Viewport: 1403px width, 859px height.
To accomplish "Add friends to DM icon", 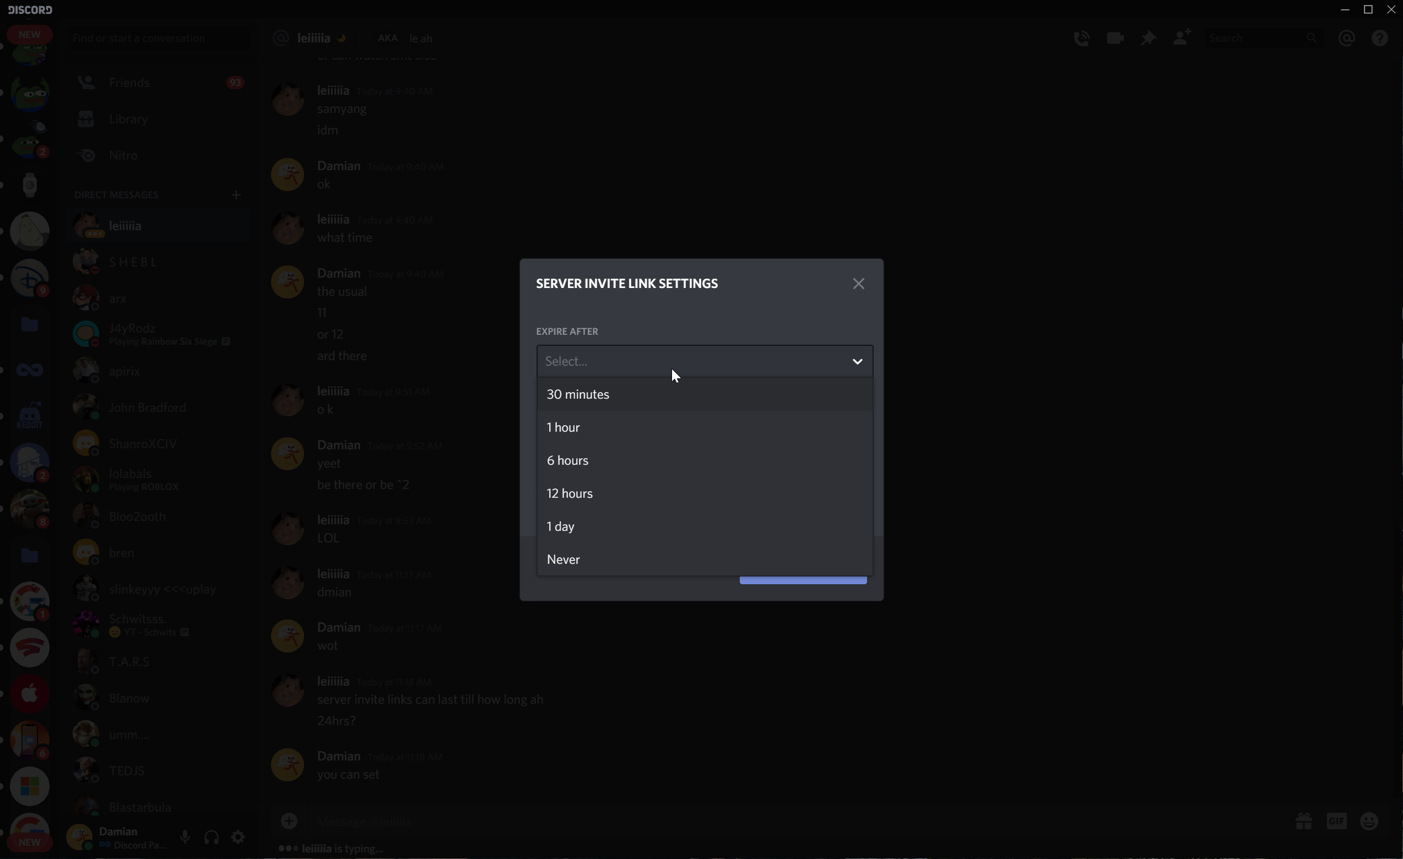I will click(1182, 39).
